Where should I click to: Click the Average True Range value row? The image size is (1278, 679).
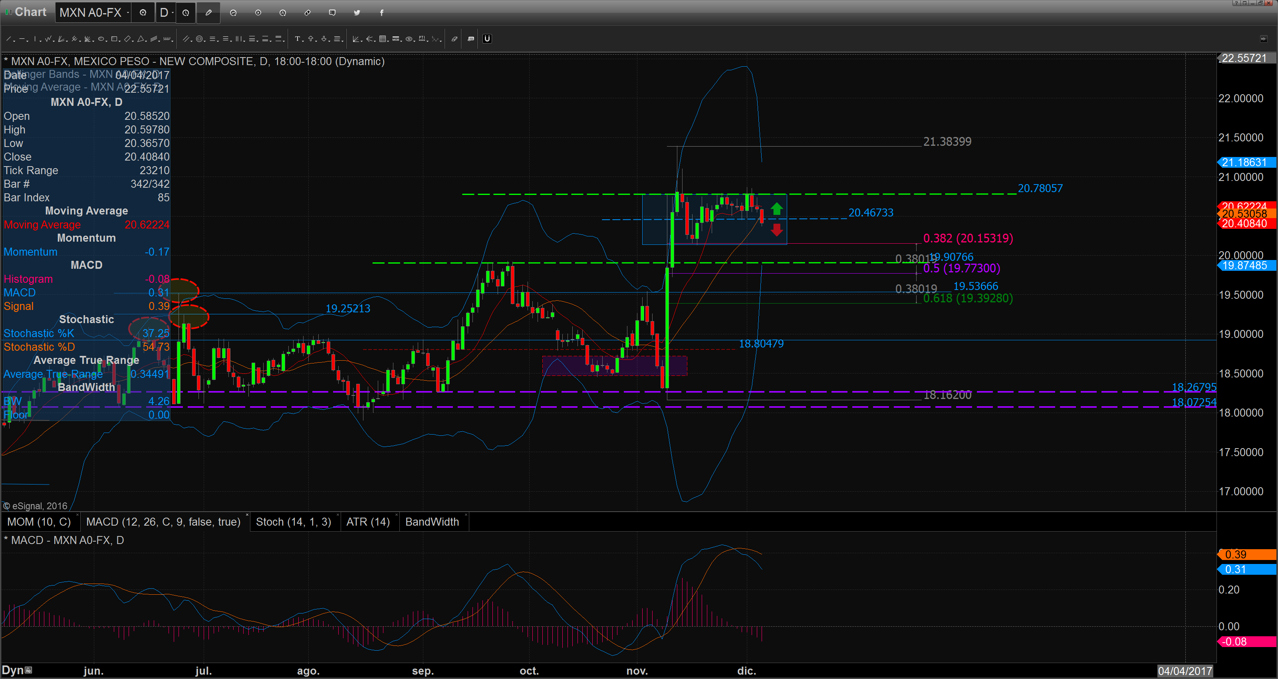tap(86, 374)
